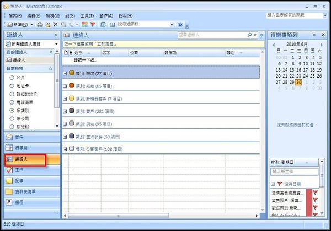This screenshot has width=331, height=231.
Task: Click the attachment paperclip column header
Action: click(71, 53)
